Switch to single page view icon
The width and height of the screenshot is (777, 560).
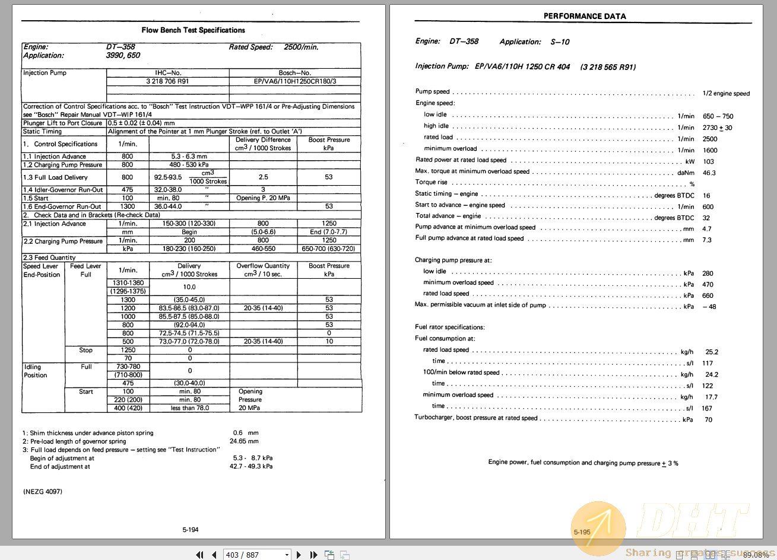coord(679,555)
